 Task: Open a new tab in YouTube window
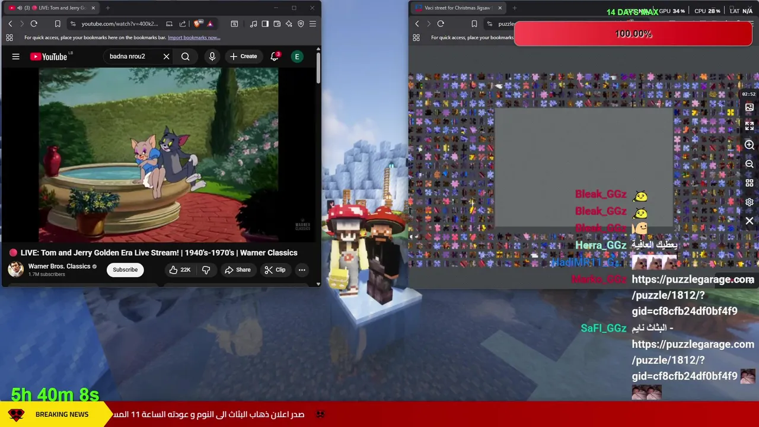pos(108,8)
